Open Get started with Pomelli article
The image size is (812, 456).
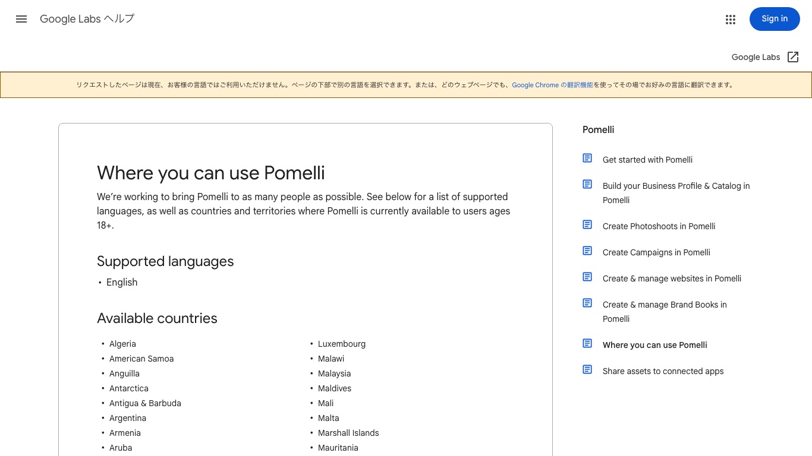click(647, 160)
